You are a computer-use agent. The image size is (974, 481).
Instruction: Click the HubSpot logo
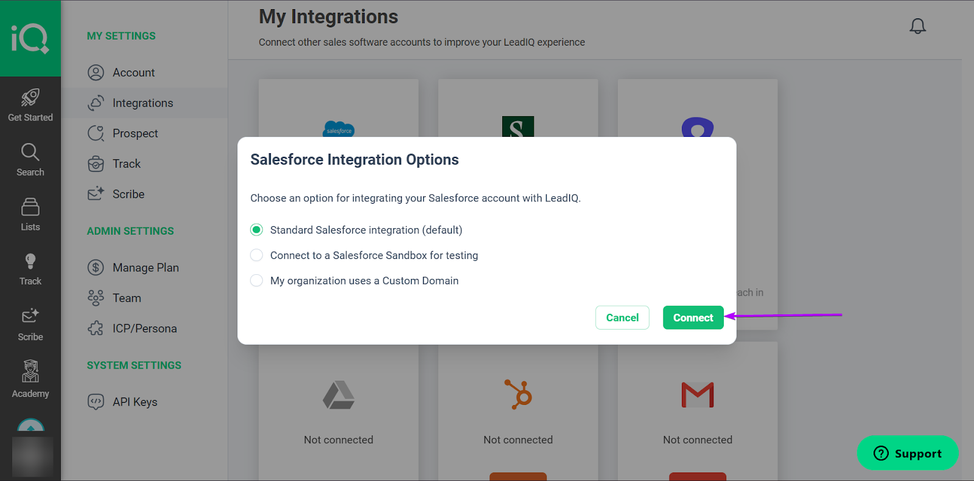pos(518,394)
